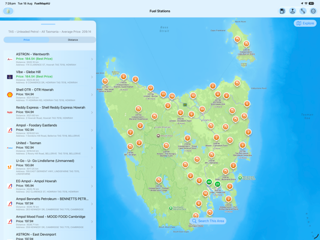Viewport: 320px width, 240px height.
Task: Tap the battery indicator in status bar
Action: click(x=311, y=4)
